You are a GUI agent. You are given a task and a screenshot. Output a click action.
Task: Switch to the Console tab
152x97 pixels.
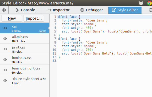click(25, 10)
